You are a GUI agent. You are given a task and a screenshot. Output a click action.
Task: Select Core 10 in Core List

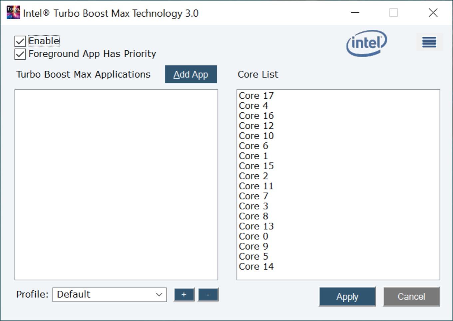(x=256, y=136)
